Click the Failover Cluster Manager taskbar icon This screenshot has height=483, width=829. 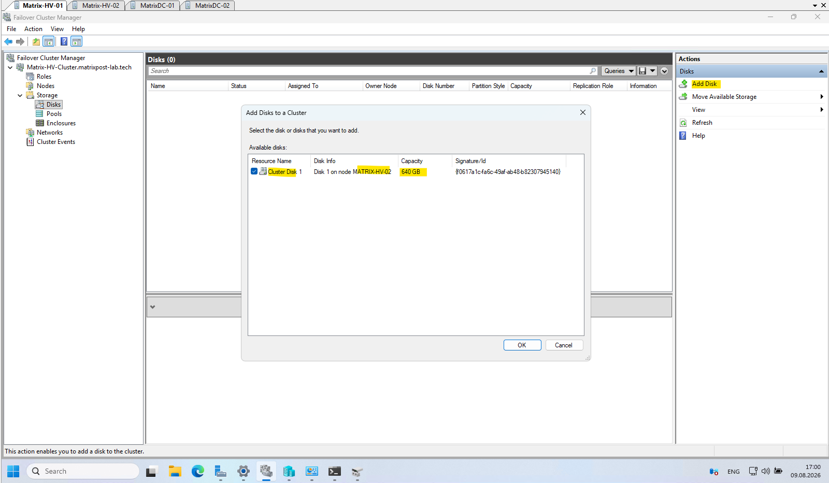pos(266,471)
